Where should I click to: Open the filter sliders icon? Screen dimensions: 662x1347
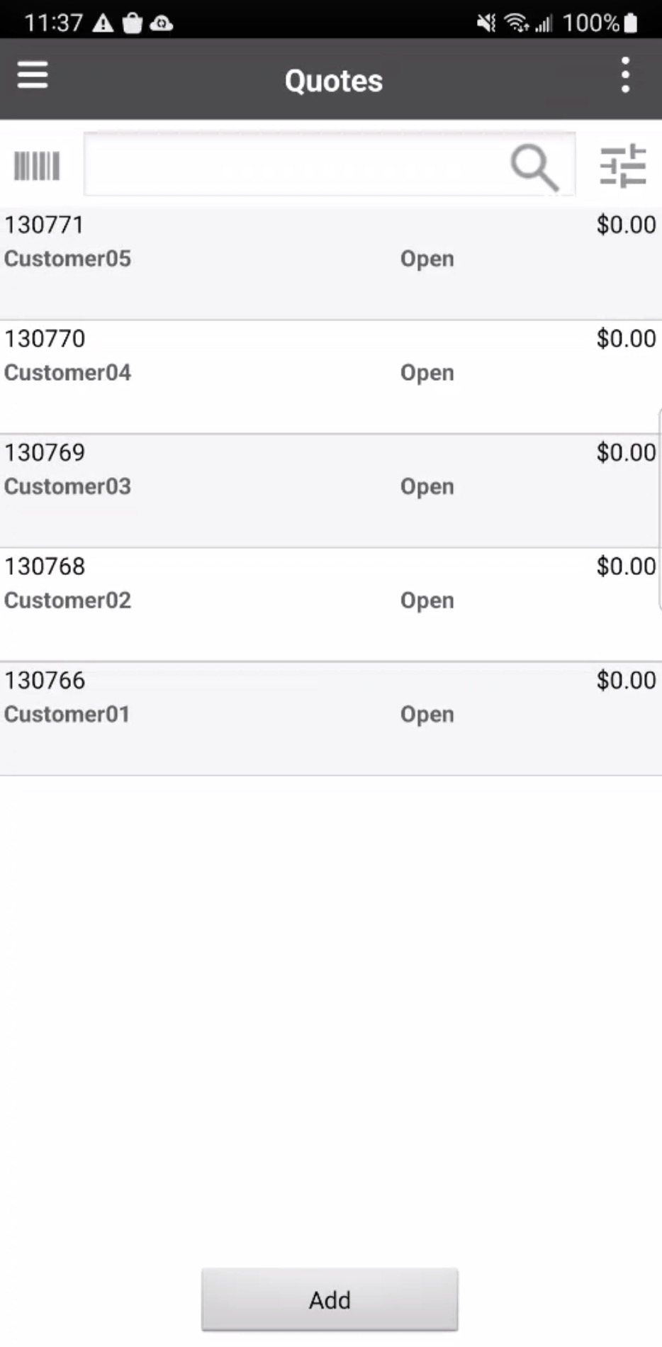tap(623, 167)
